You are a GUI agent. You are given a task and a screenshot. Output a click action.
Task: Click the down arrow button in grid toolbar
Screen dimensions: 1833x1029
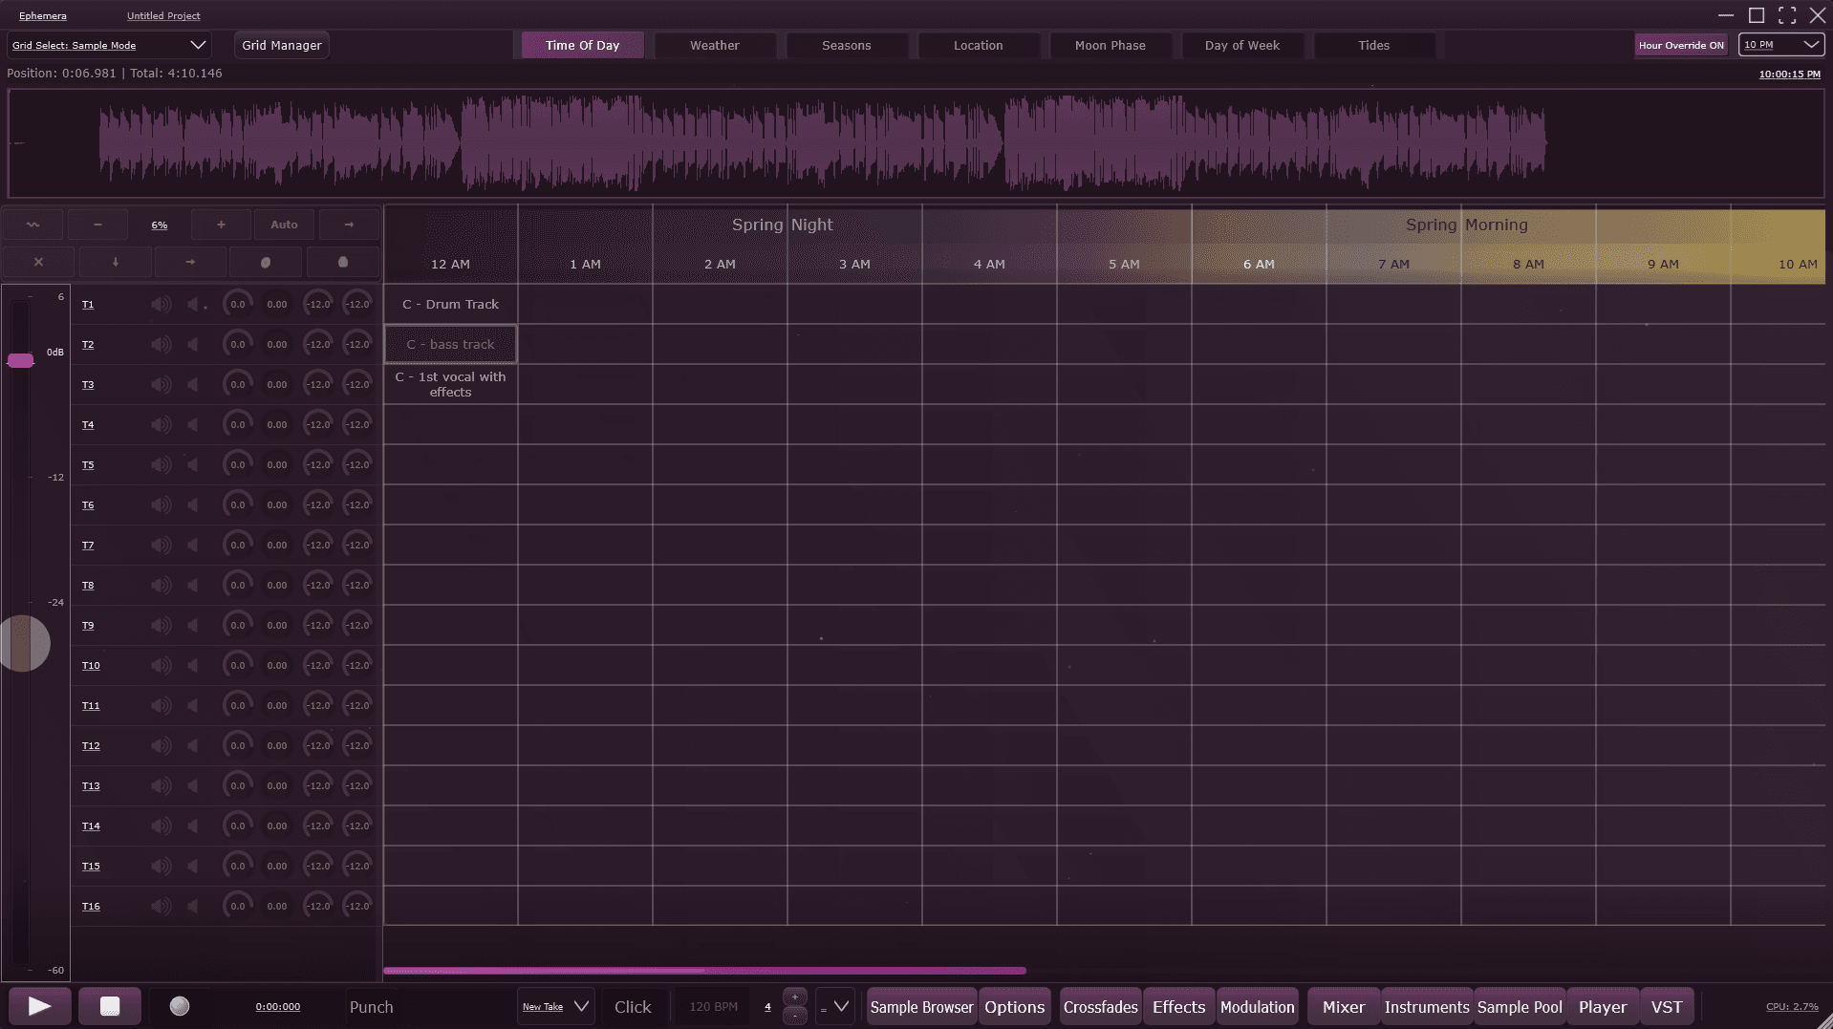[116, 262]
